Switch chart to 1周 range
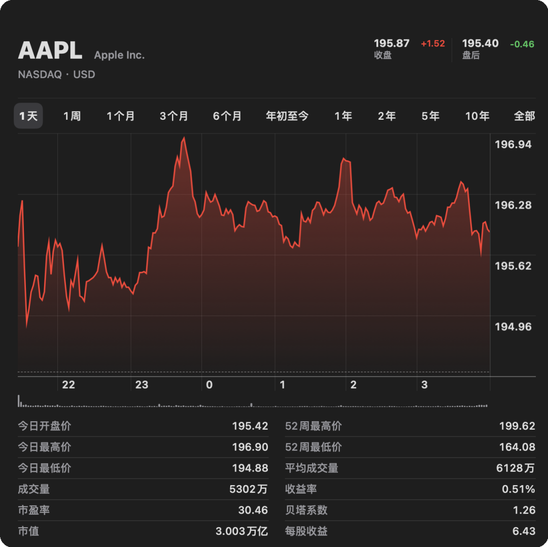548x547 pixels. [x=72, y=116]
